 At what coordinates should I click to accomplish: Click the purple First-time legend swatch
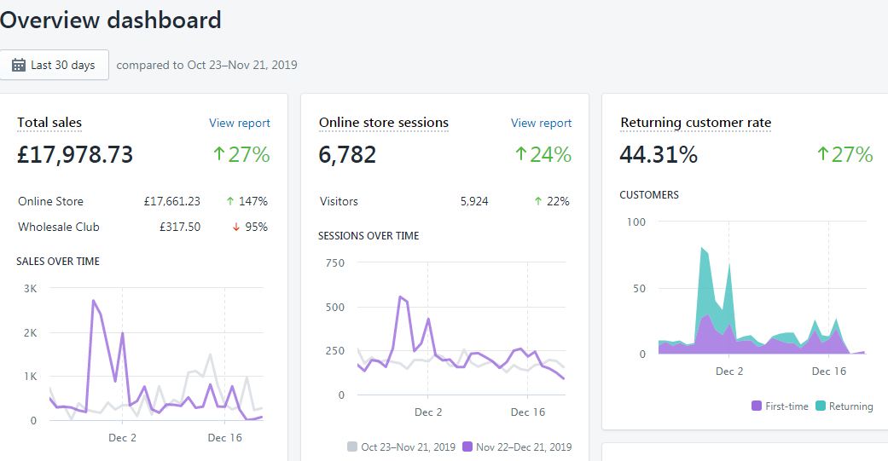[x=757, y=406]
